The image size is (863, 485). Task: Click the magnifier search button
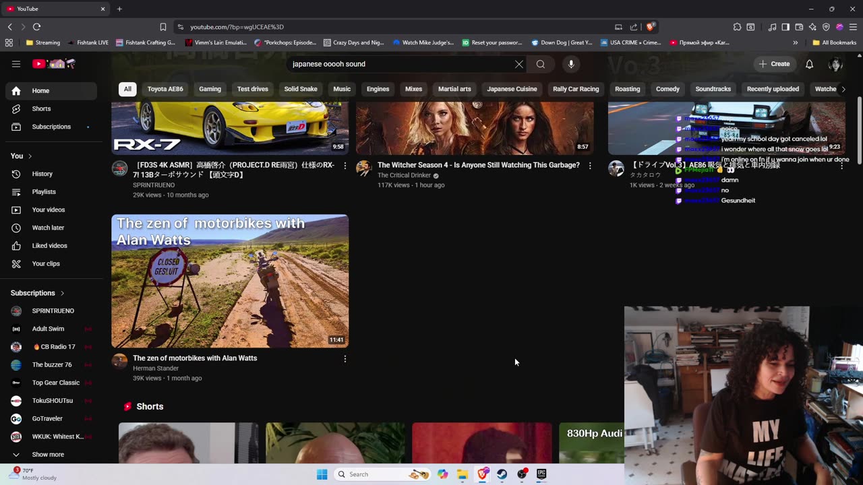[541, 64]
